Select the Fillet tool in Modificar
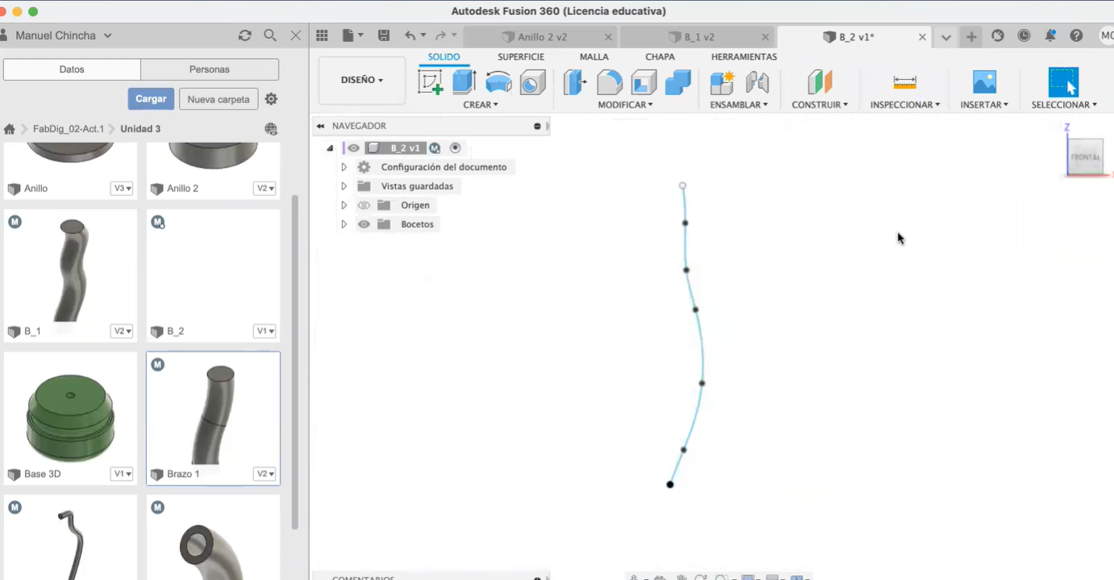This screenshot has height=580, width=1114. [610, 81]
